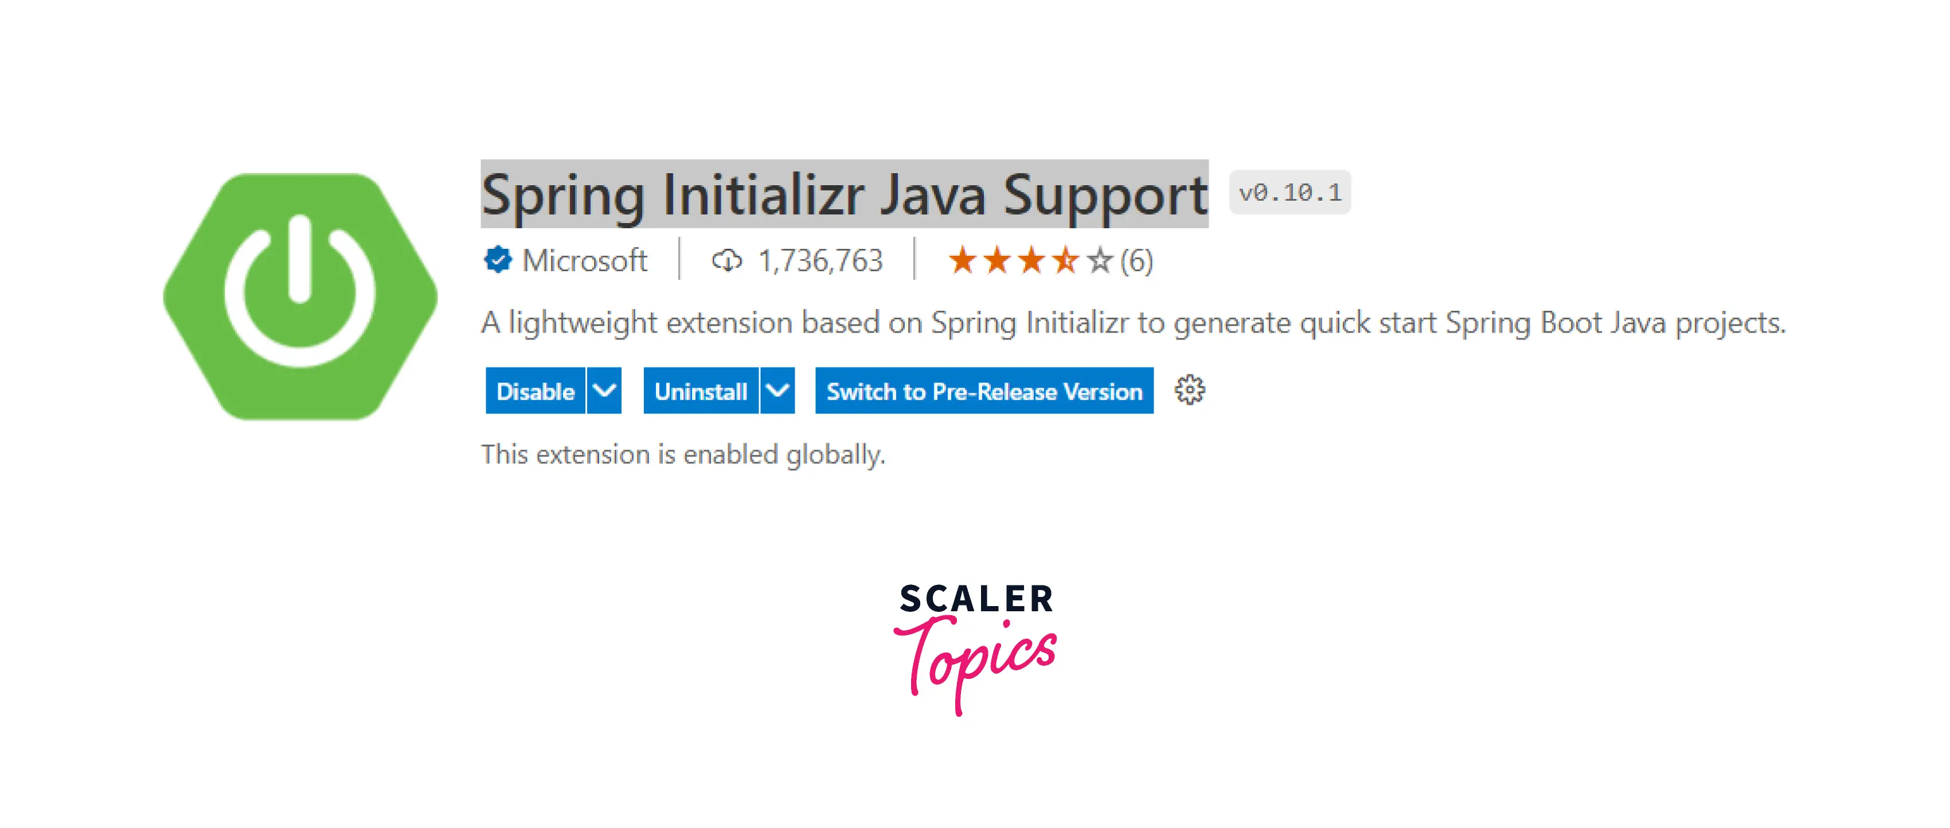Open the Manage gear icon menu
Image resolution: width=1950 pixels, height=828 pixels.
[x=1189, y=390]
